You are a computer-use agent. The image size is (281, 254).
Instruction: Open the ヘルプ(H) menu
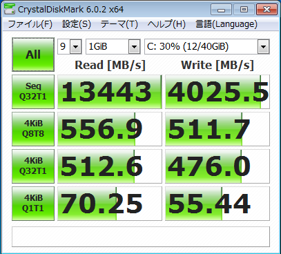(166, 24)
